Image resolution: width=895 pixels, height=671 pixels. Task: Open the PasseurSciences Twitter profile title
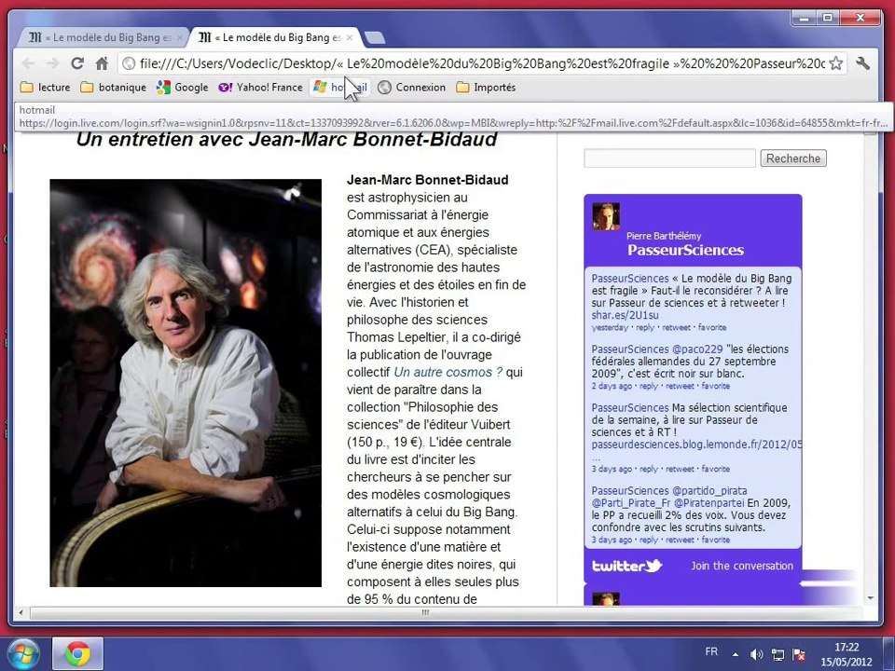(685, 250)
